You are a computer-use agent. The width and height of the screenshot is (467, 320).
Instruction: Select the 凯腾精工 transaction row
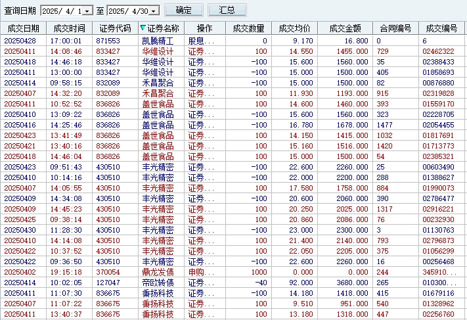pyautogui.click(x=158, y=41)
